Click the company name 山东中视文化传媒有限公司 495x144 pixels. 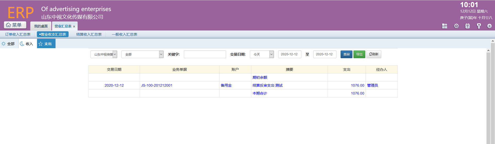tap(72, 17)
